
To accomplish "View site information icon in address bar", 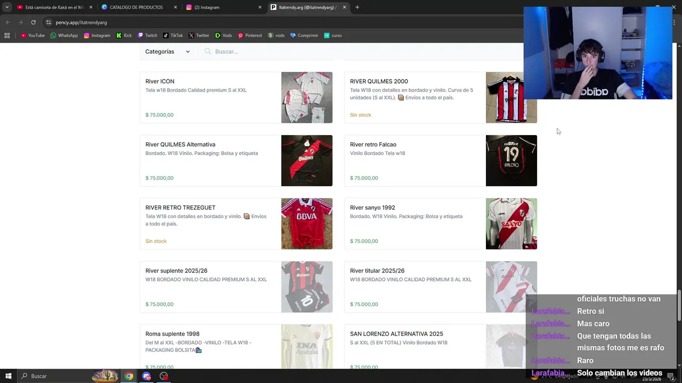I will tap(48, 22).
